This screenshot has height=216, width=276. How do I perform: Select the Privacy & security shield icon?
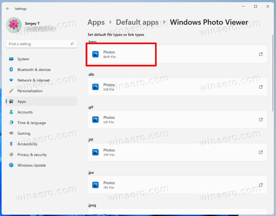11,155
